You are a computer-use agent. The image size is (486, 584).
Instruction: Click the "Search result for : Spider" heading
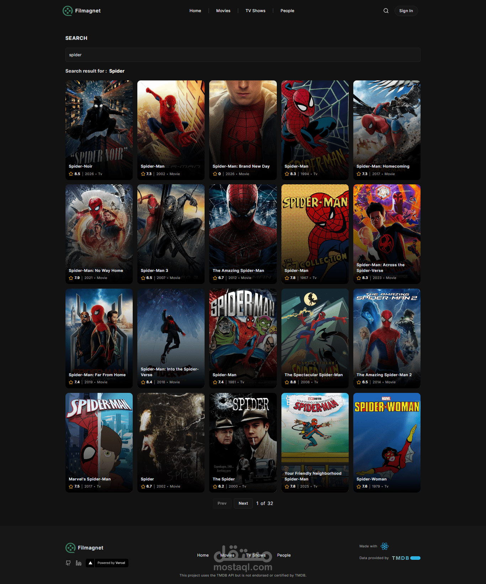click(95, 71)
